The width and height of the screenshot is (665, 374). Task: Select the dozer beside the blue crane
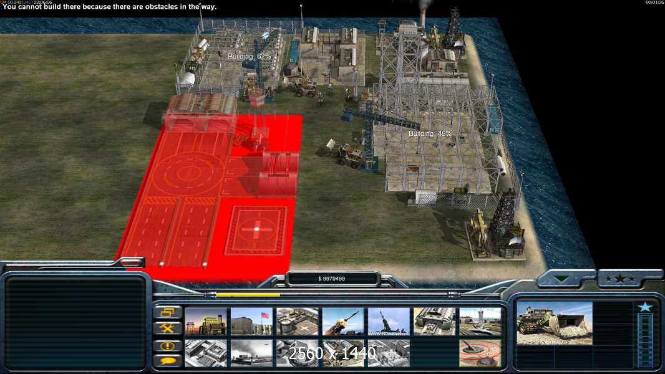pos(344,153)
